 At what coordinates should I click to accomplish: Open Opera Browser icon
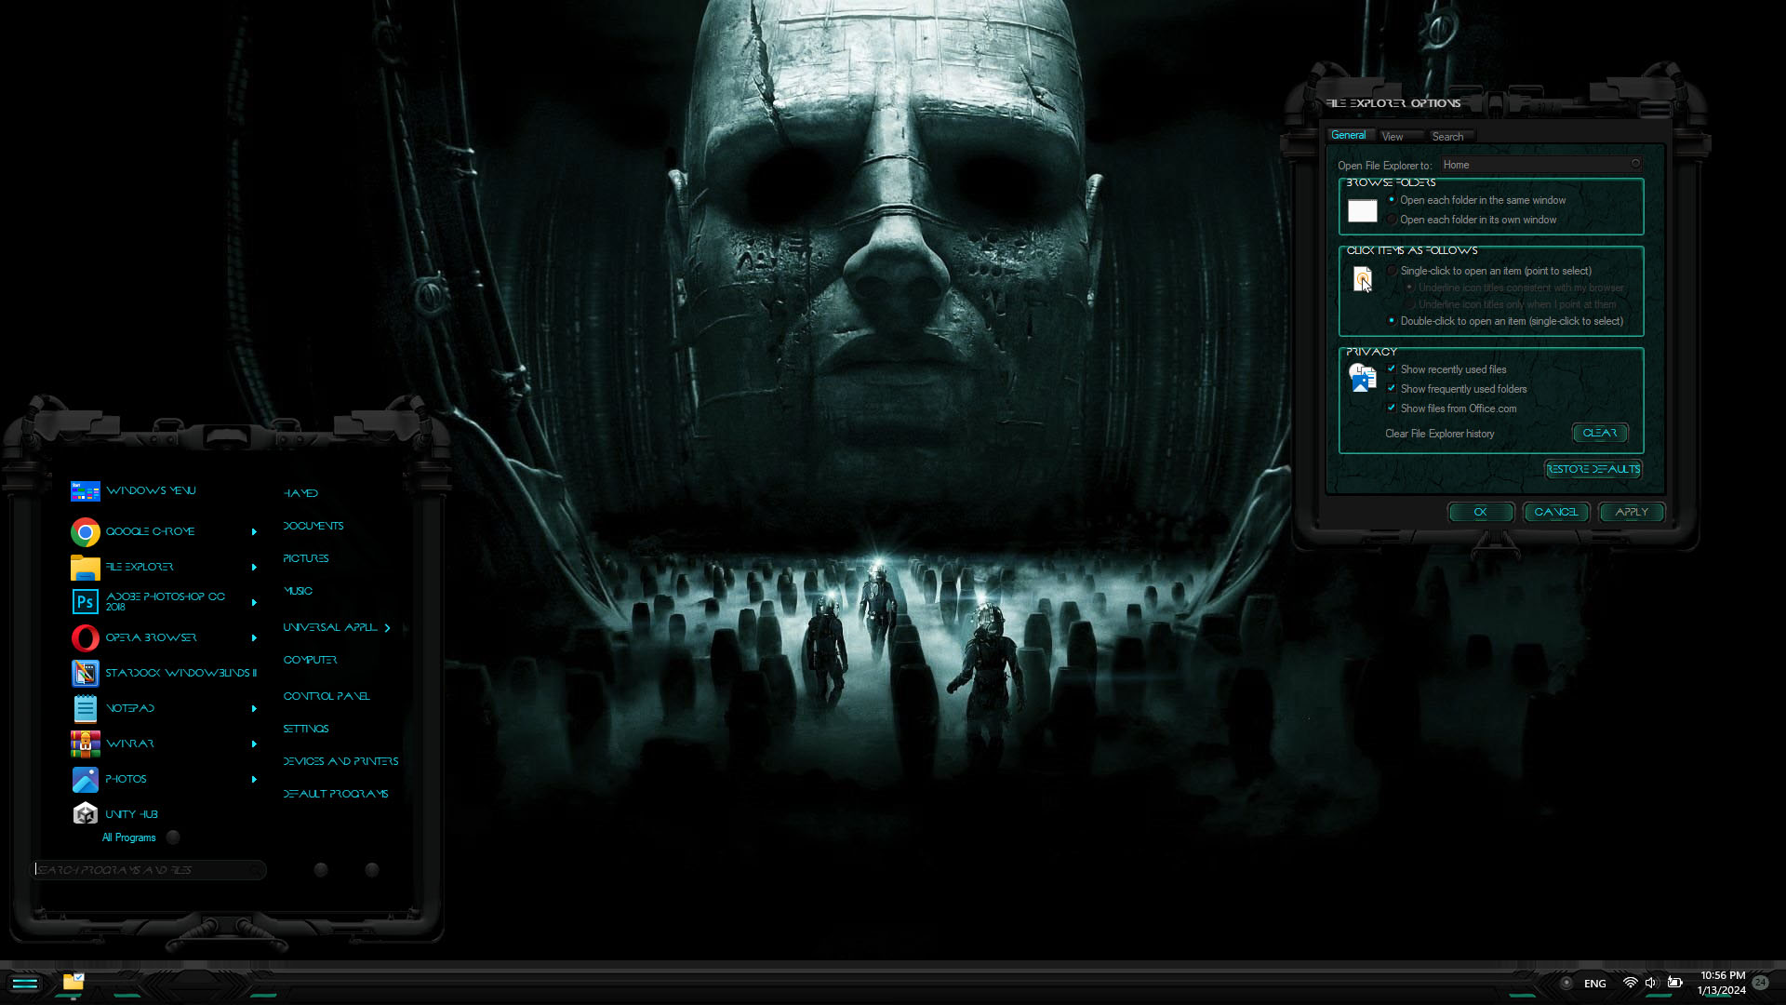(85, 638)
